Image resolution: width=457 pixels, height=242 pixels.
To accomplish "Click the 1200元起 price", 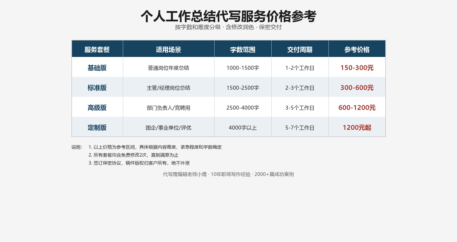I will tap(357, 127).
